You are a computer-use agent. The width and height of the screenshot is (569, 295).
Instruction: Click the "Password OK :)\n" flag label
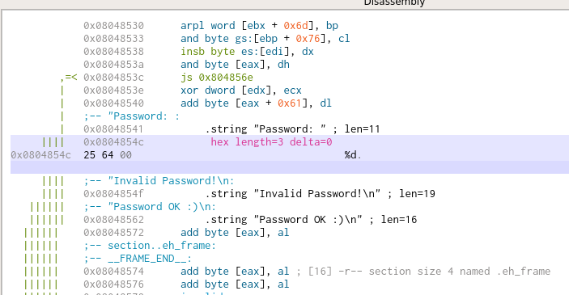[150, 207]
